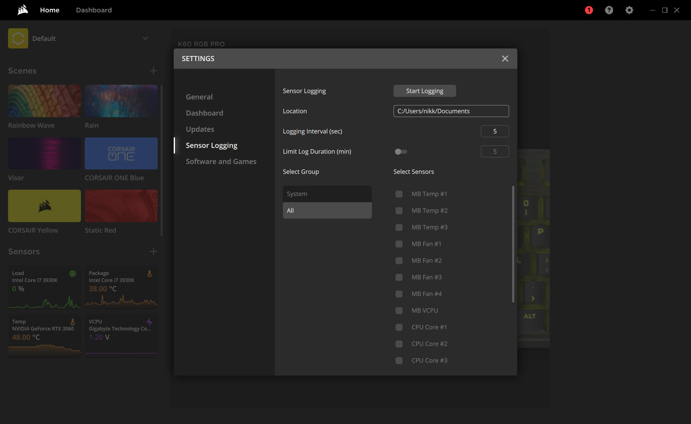Add a new sensor with plus icon
Screen dimensions: 691x424
(x=153, y=252)
